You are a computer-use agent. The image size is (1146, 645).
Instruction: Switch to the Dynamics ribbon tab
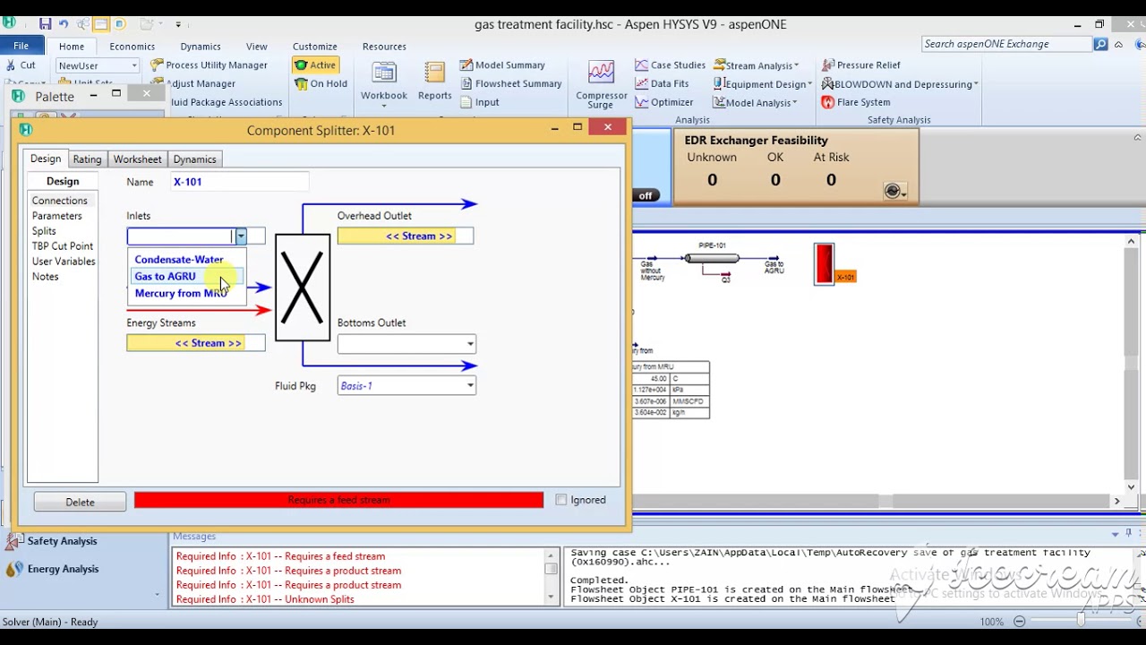coord(201,47)
